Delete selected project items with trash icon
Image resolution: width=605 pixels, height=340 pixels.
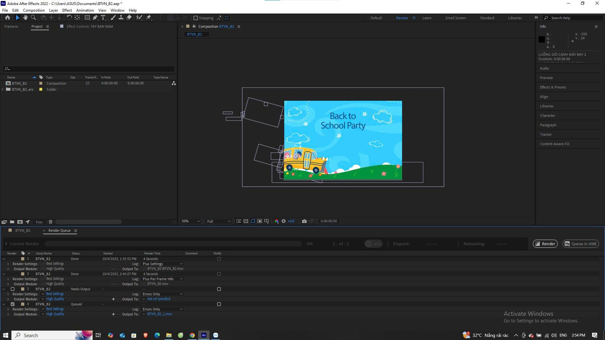coord(50,222)
